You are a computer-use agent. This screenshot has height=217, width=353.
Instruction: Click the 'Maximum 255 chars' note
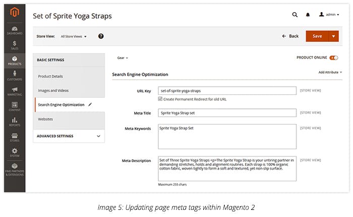pyautogui.click(x=172, y=184)
